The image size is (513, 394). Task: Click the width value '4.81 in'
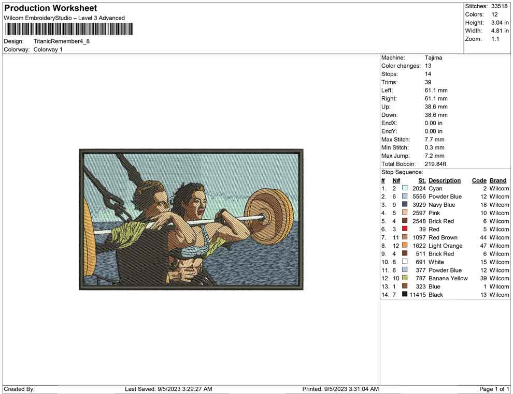point(500,31)
